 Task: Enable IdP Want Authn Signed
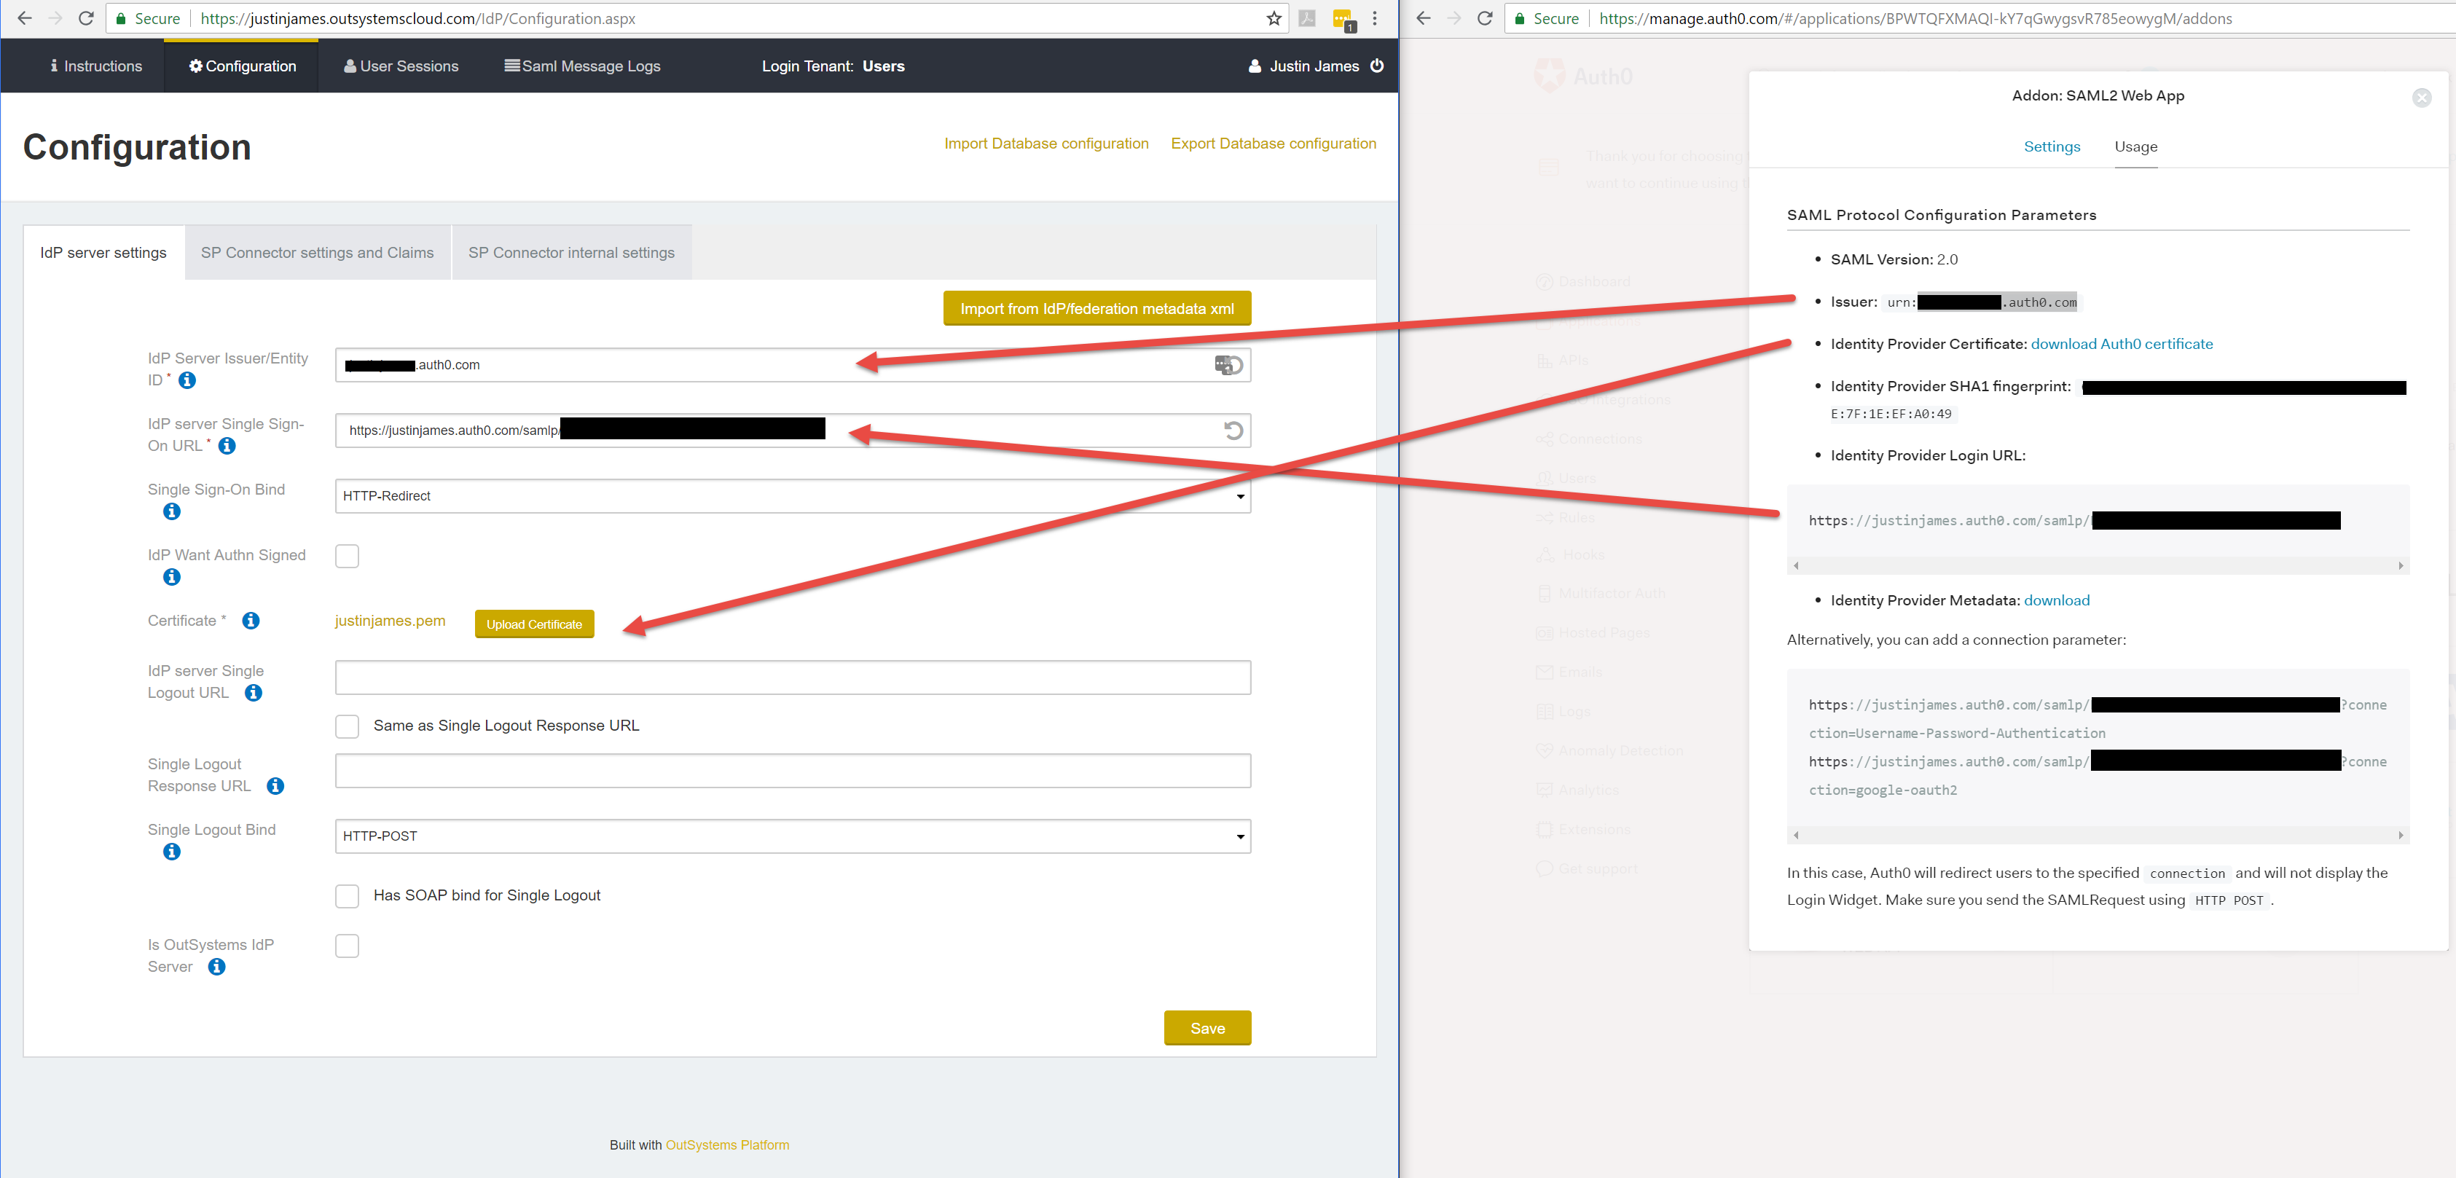click(x=347, y=556)
